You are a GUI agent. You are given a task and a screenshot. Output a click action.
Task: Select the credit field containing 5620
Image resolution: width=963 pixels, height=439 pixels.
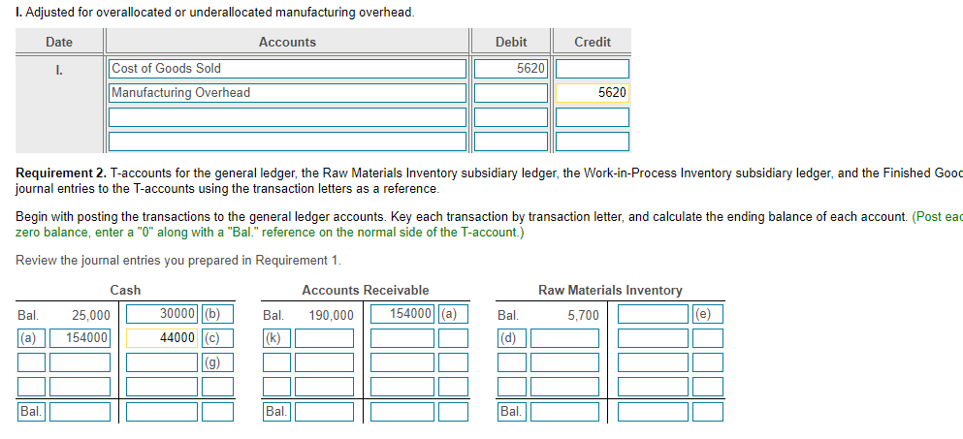(592, 93)
